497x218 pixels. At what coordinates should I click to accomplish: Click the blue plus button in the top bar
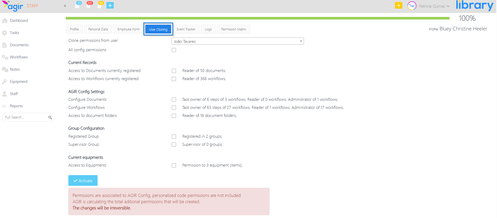tap(110, 5)
